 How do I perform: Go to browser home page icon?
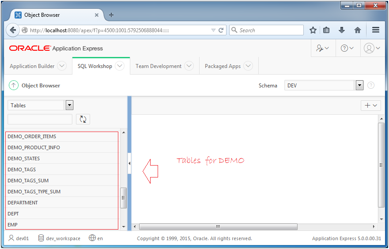pyautogui.click(x=358, y=30)
